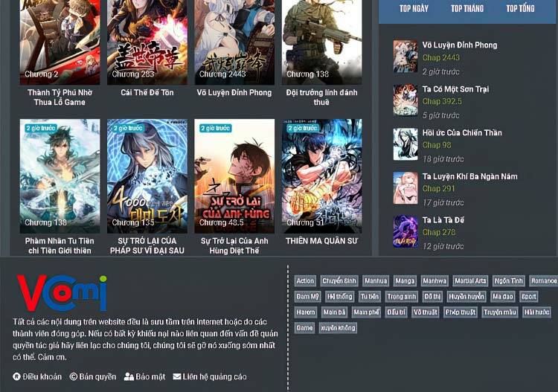The height and width of the screenshot is (392, 558).
Task: Click the copyright icon beside Bản quyền
Action: pyautogui.click(x=74, y=377)
